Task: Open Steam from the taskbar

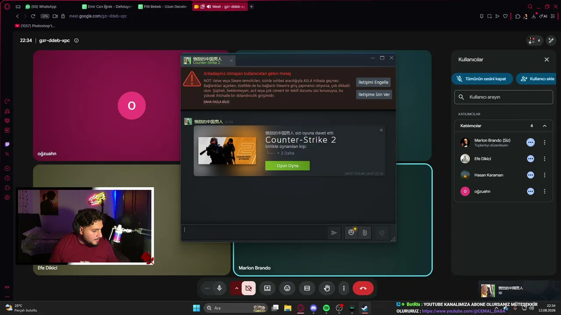Action: coord(365,308)
